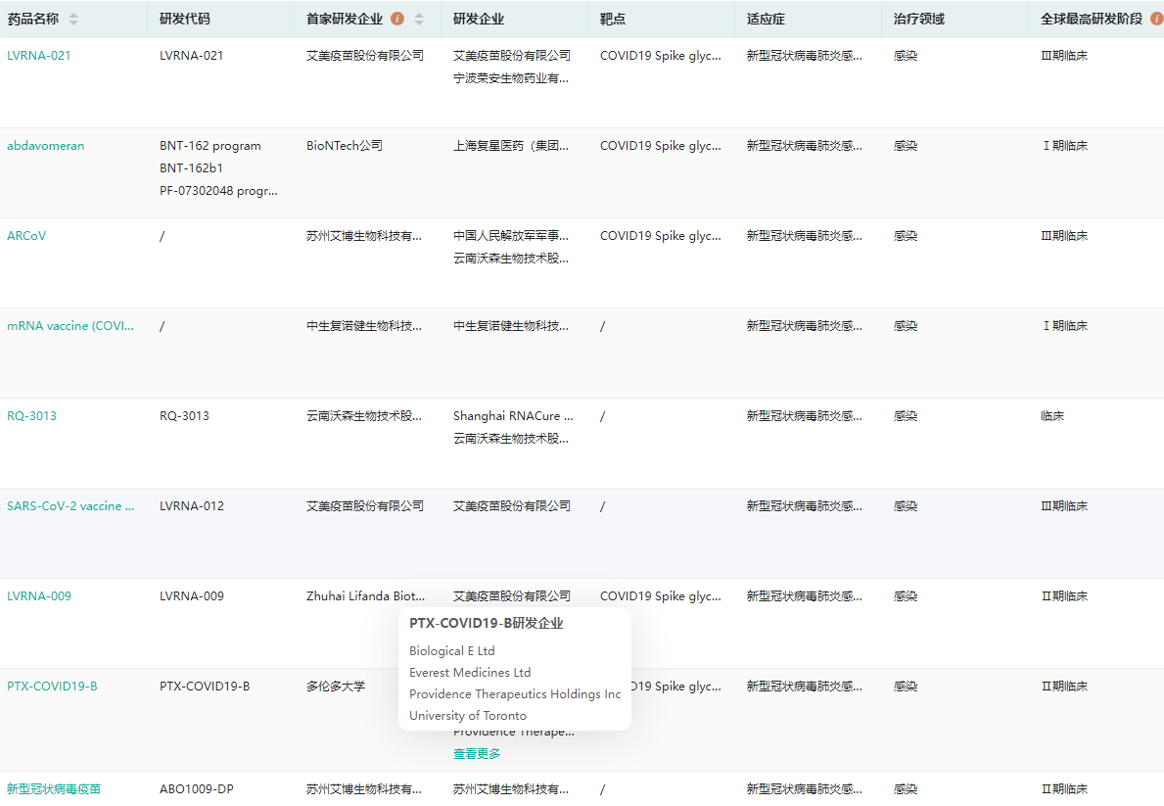Open LVRNA-009 drug link
The width and height of the screenshot is (1164, 806).
click(38, 595)
